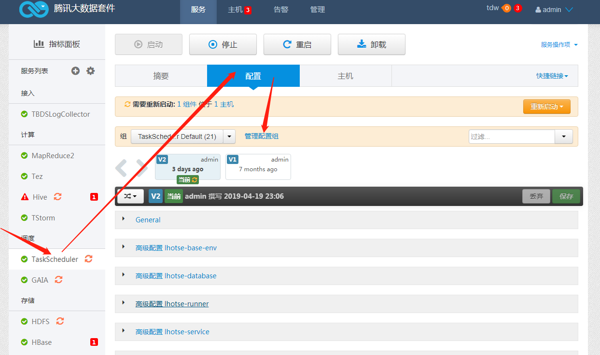Screen dimensions: 600x355
Task: Click the restart-required icon next to Hive
Action: (58, 197)
